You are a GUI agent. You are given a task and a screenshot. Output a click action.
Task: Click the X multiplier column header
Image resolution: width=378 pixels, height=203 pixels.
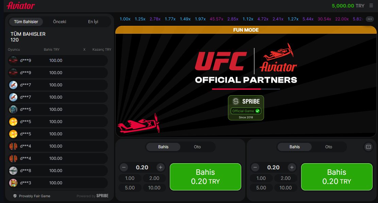[84, 49]
